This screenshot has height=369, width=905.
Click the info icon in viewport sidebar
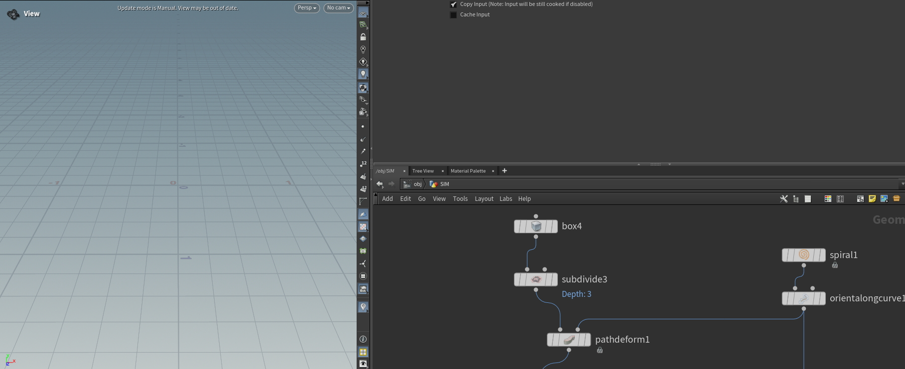[363, 339]
